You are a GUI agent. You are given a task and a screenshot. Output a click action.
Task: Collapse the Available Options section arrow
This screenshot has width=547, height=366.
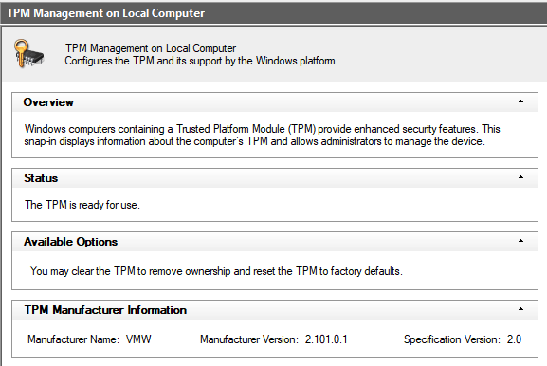520,241
